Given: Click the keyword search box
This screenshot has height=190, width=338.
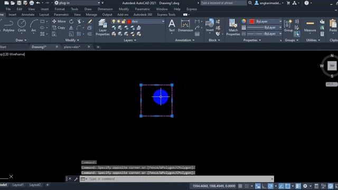Looking at the screenshot, I should [223, 3].
